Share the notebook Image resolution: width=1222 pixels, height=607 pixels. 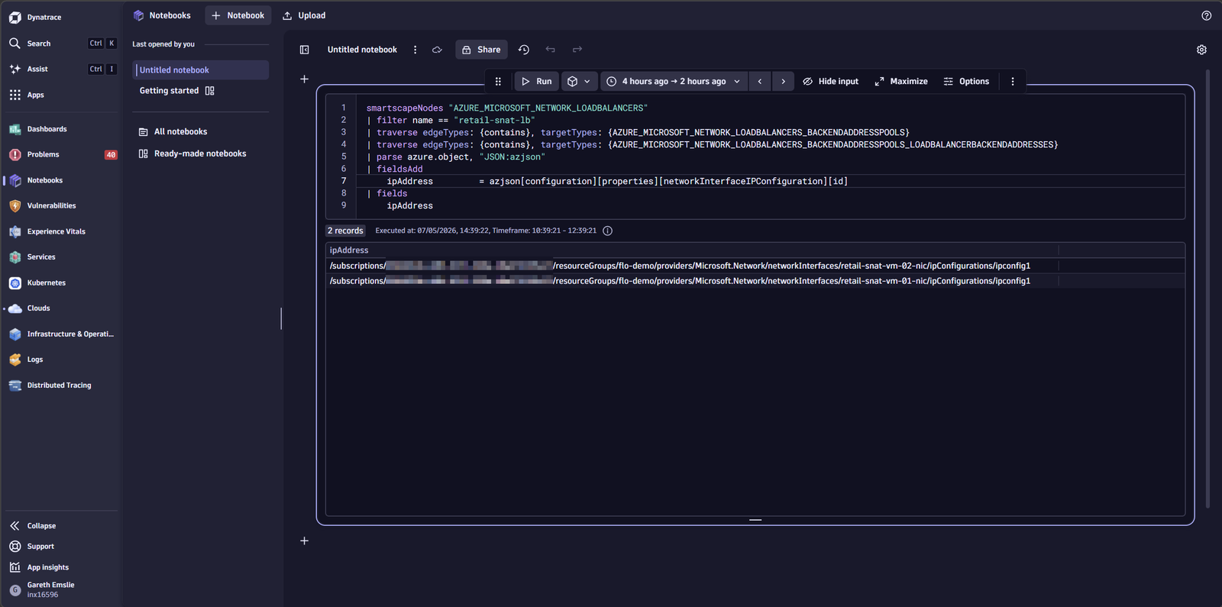[x=481, y=50]
